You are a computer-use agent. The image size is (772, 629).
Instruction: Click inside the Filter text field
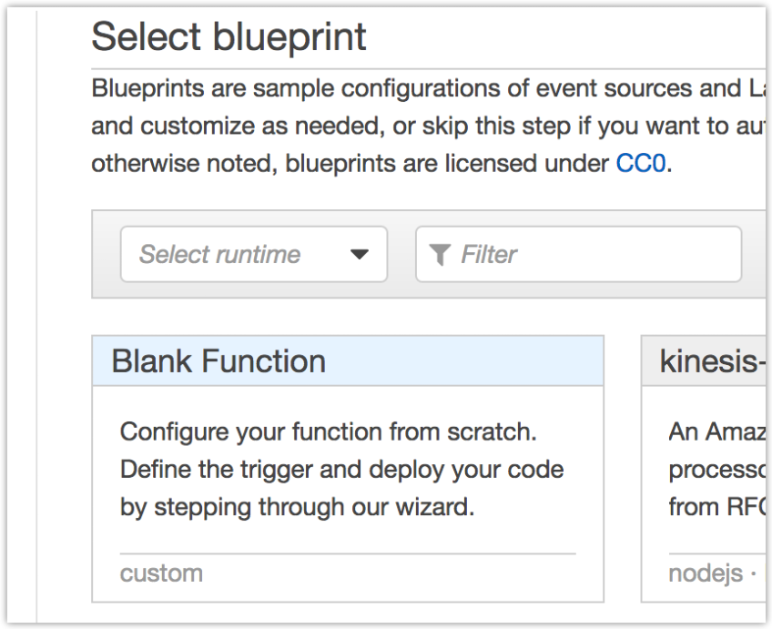click(x=592, y=254)
